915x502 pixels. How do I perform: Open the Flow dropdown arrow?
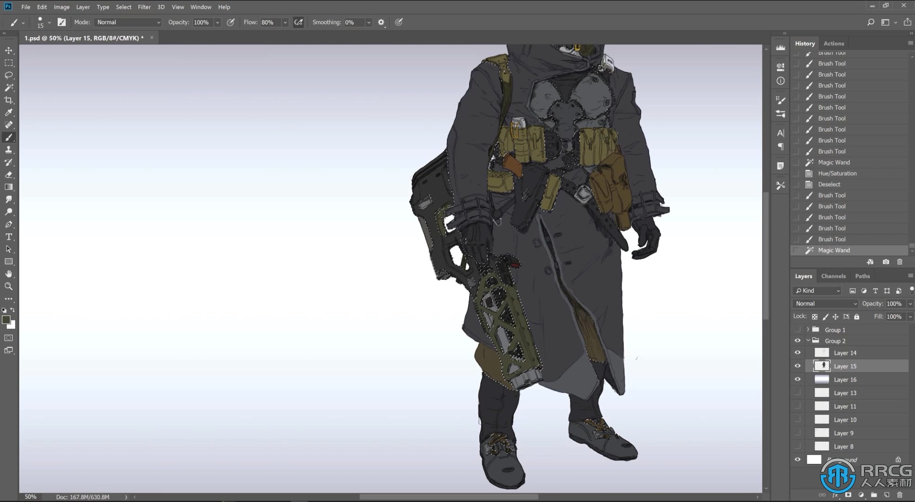click(285, 22)
